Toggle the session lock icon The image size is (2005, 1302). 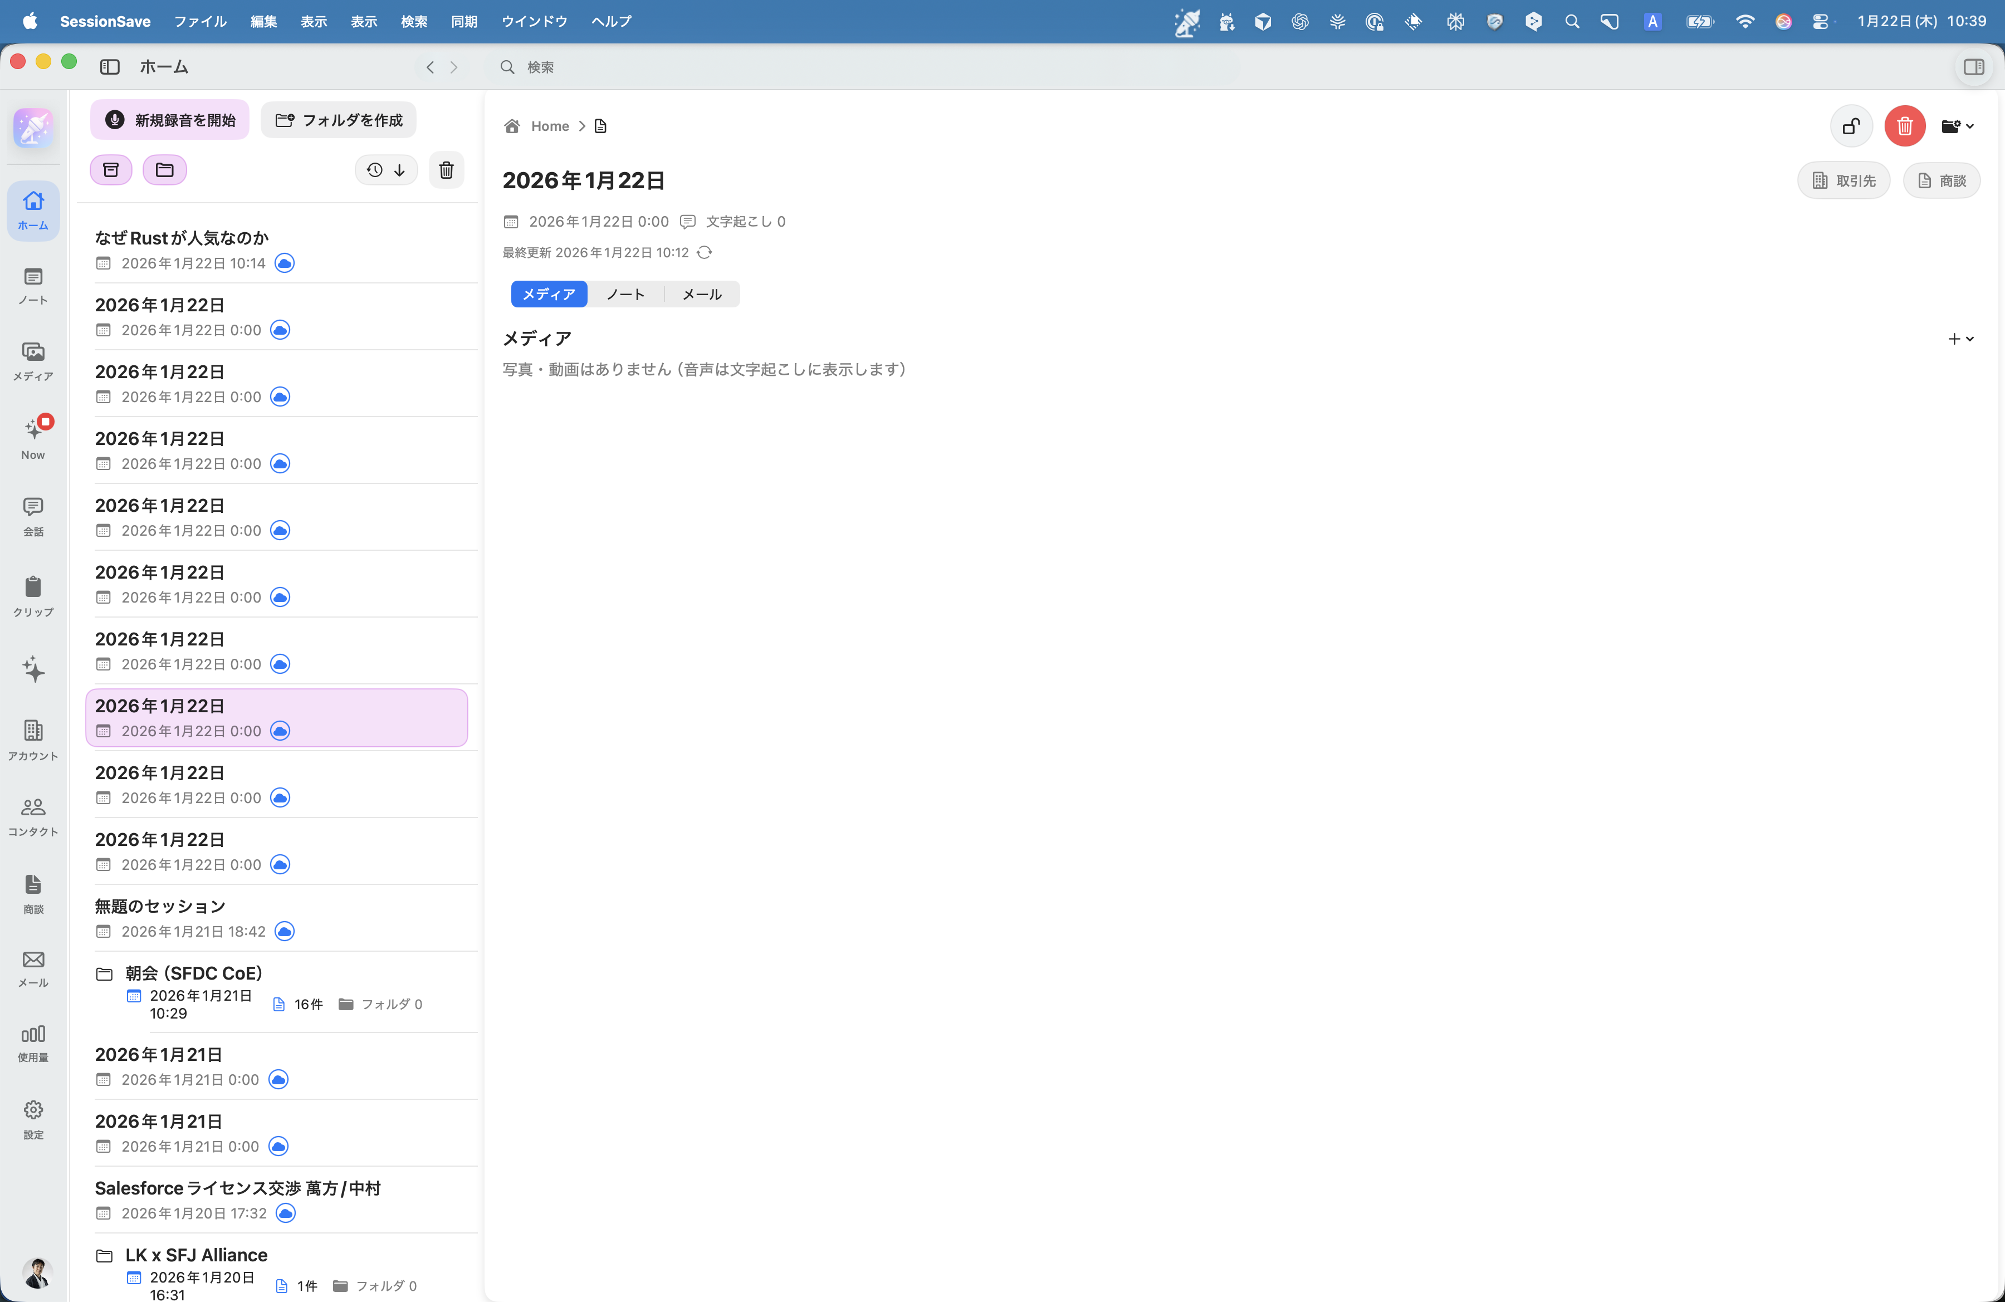tap(1851, 126)
